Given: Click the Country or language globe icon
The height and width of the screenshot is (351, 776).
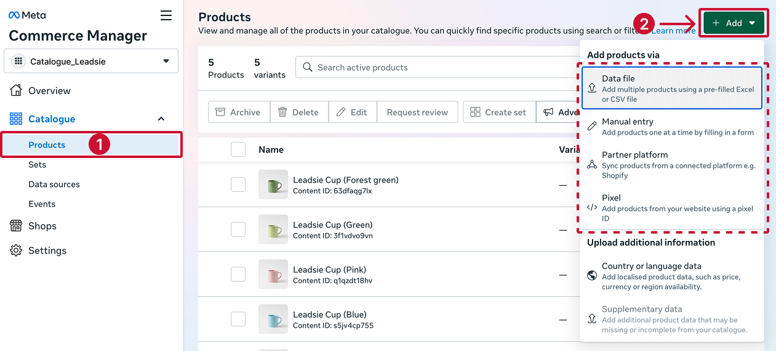Looking at the screenshot, I should click(592, 275).
